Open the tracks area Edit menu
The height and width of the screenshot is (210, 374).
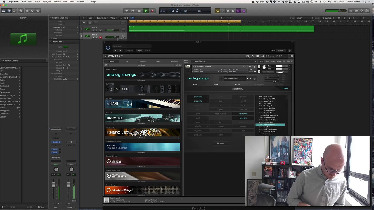click(x=91, y=18)
